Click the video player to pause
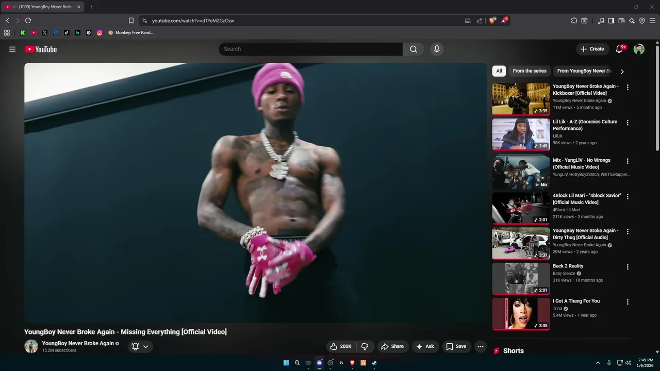 pos(255,193)
